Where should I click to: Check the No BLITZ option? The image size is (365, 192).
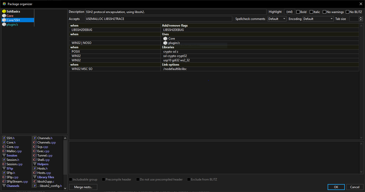pos(347,12)
